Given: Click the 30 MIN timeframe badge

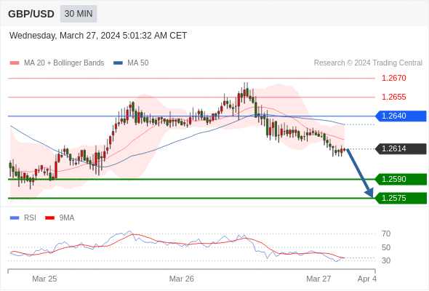Looking at the screenshot, I should (79, 14).
